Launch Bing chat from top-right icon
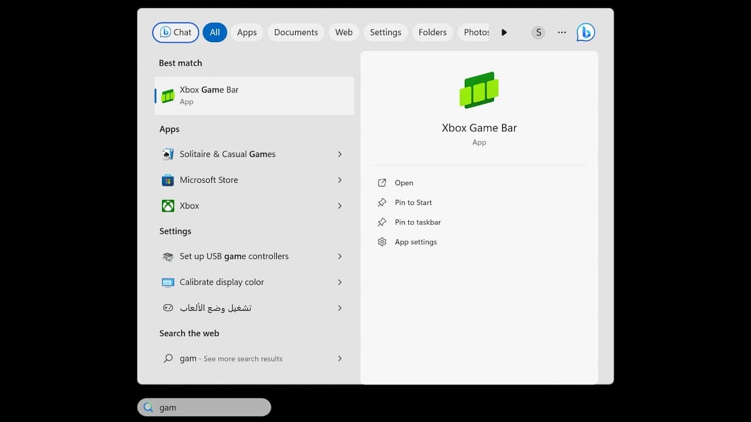751x422 pixels. tap(586, 32)
